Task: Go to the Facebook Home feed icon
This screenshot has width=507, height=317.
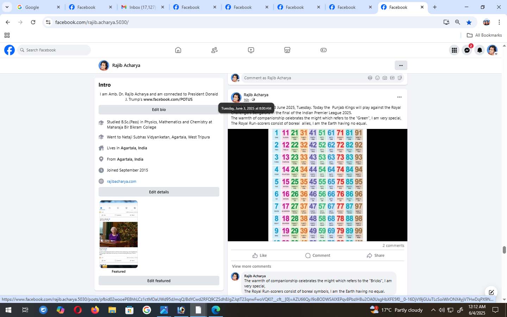Action: pos(178,50)
